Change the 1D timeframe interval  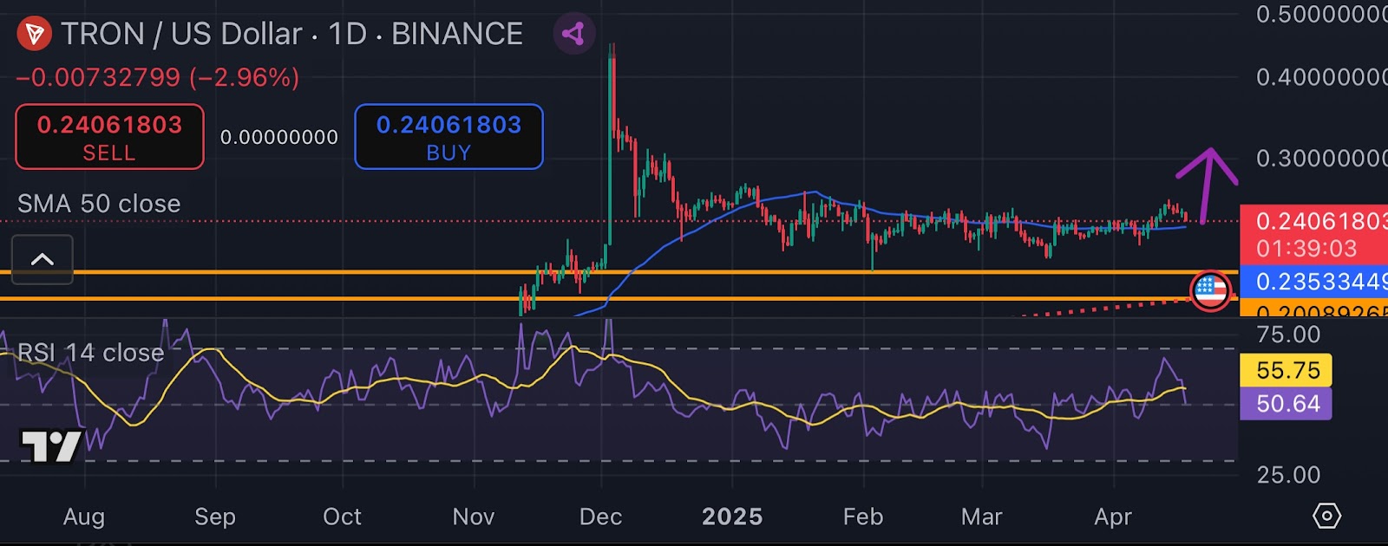[347, 34]
